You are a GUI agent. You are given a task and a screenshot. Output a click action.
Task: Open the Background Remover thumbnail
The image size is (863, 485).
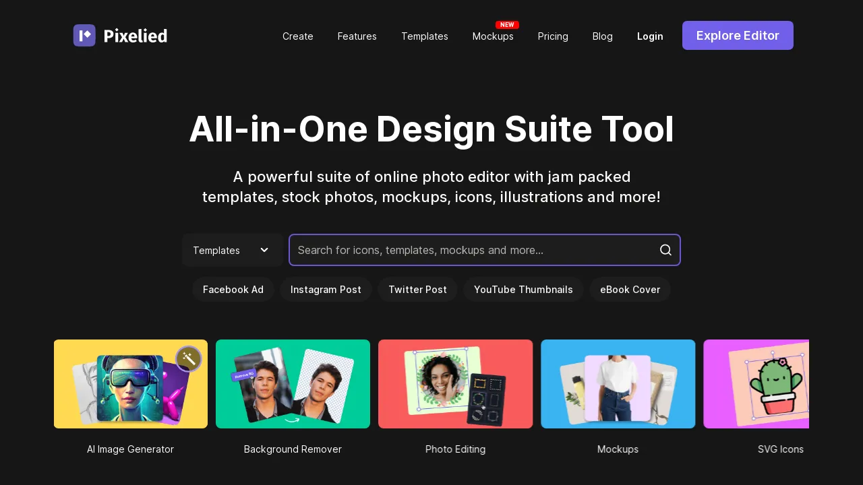[x=293, y=384]
